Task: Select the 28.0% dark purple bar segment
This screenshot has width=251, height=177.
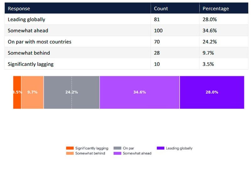Action: [212, 92]
